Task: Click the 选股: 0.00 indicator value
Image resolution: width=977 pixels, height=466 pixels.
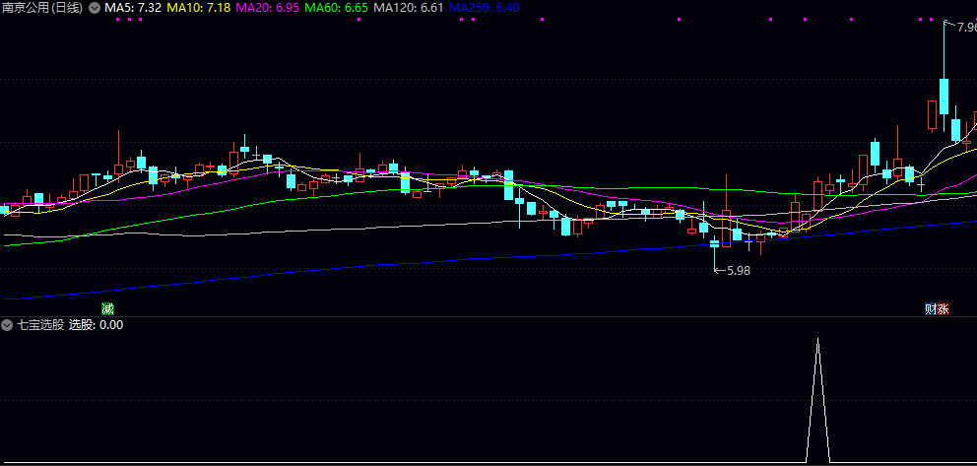Action: point(96,324)
